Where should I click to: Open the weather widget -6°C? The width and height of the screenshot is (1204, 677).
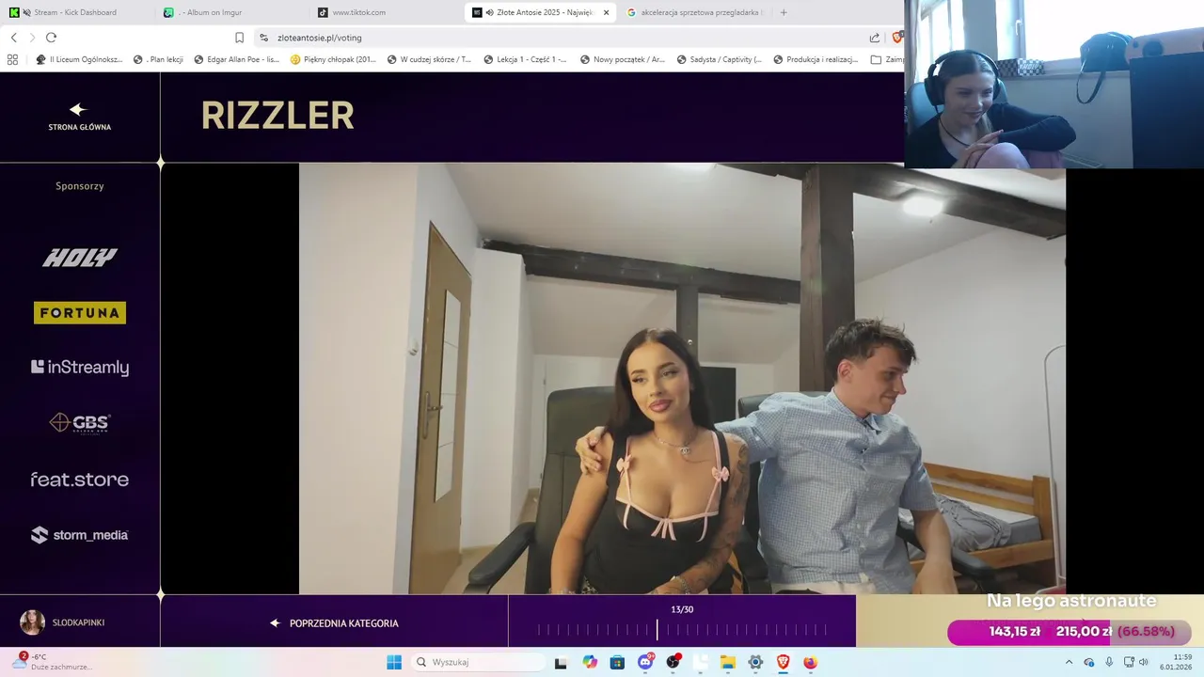52,662
